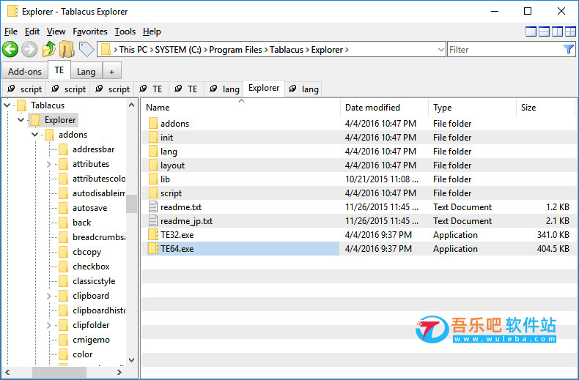The width and height of the screenshot is (579, 380).
Task: Click breadcrumb arrow after Explorer
Action: pos(347,50)
